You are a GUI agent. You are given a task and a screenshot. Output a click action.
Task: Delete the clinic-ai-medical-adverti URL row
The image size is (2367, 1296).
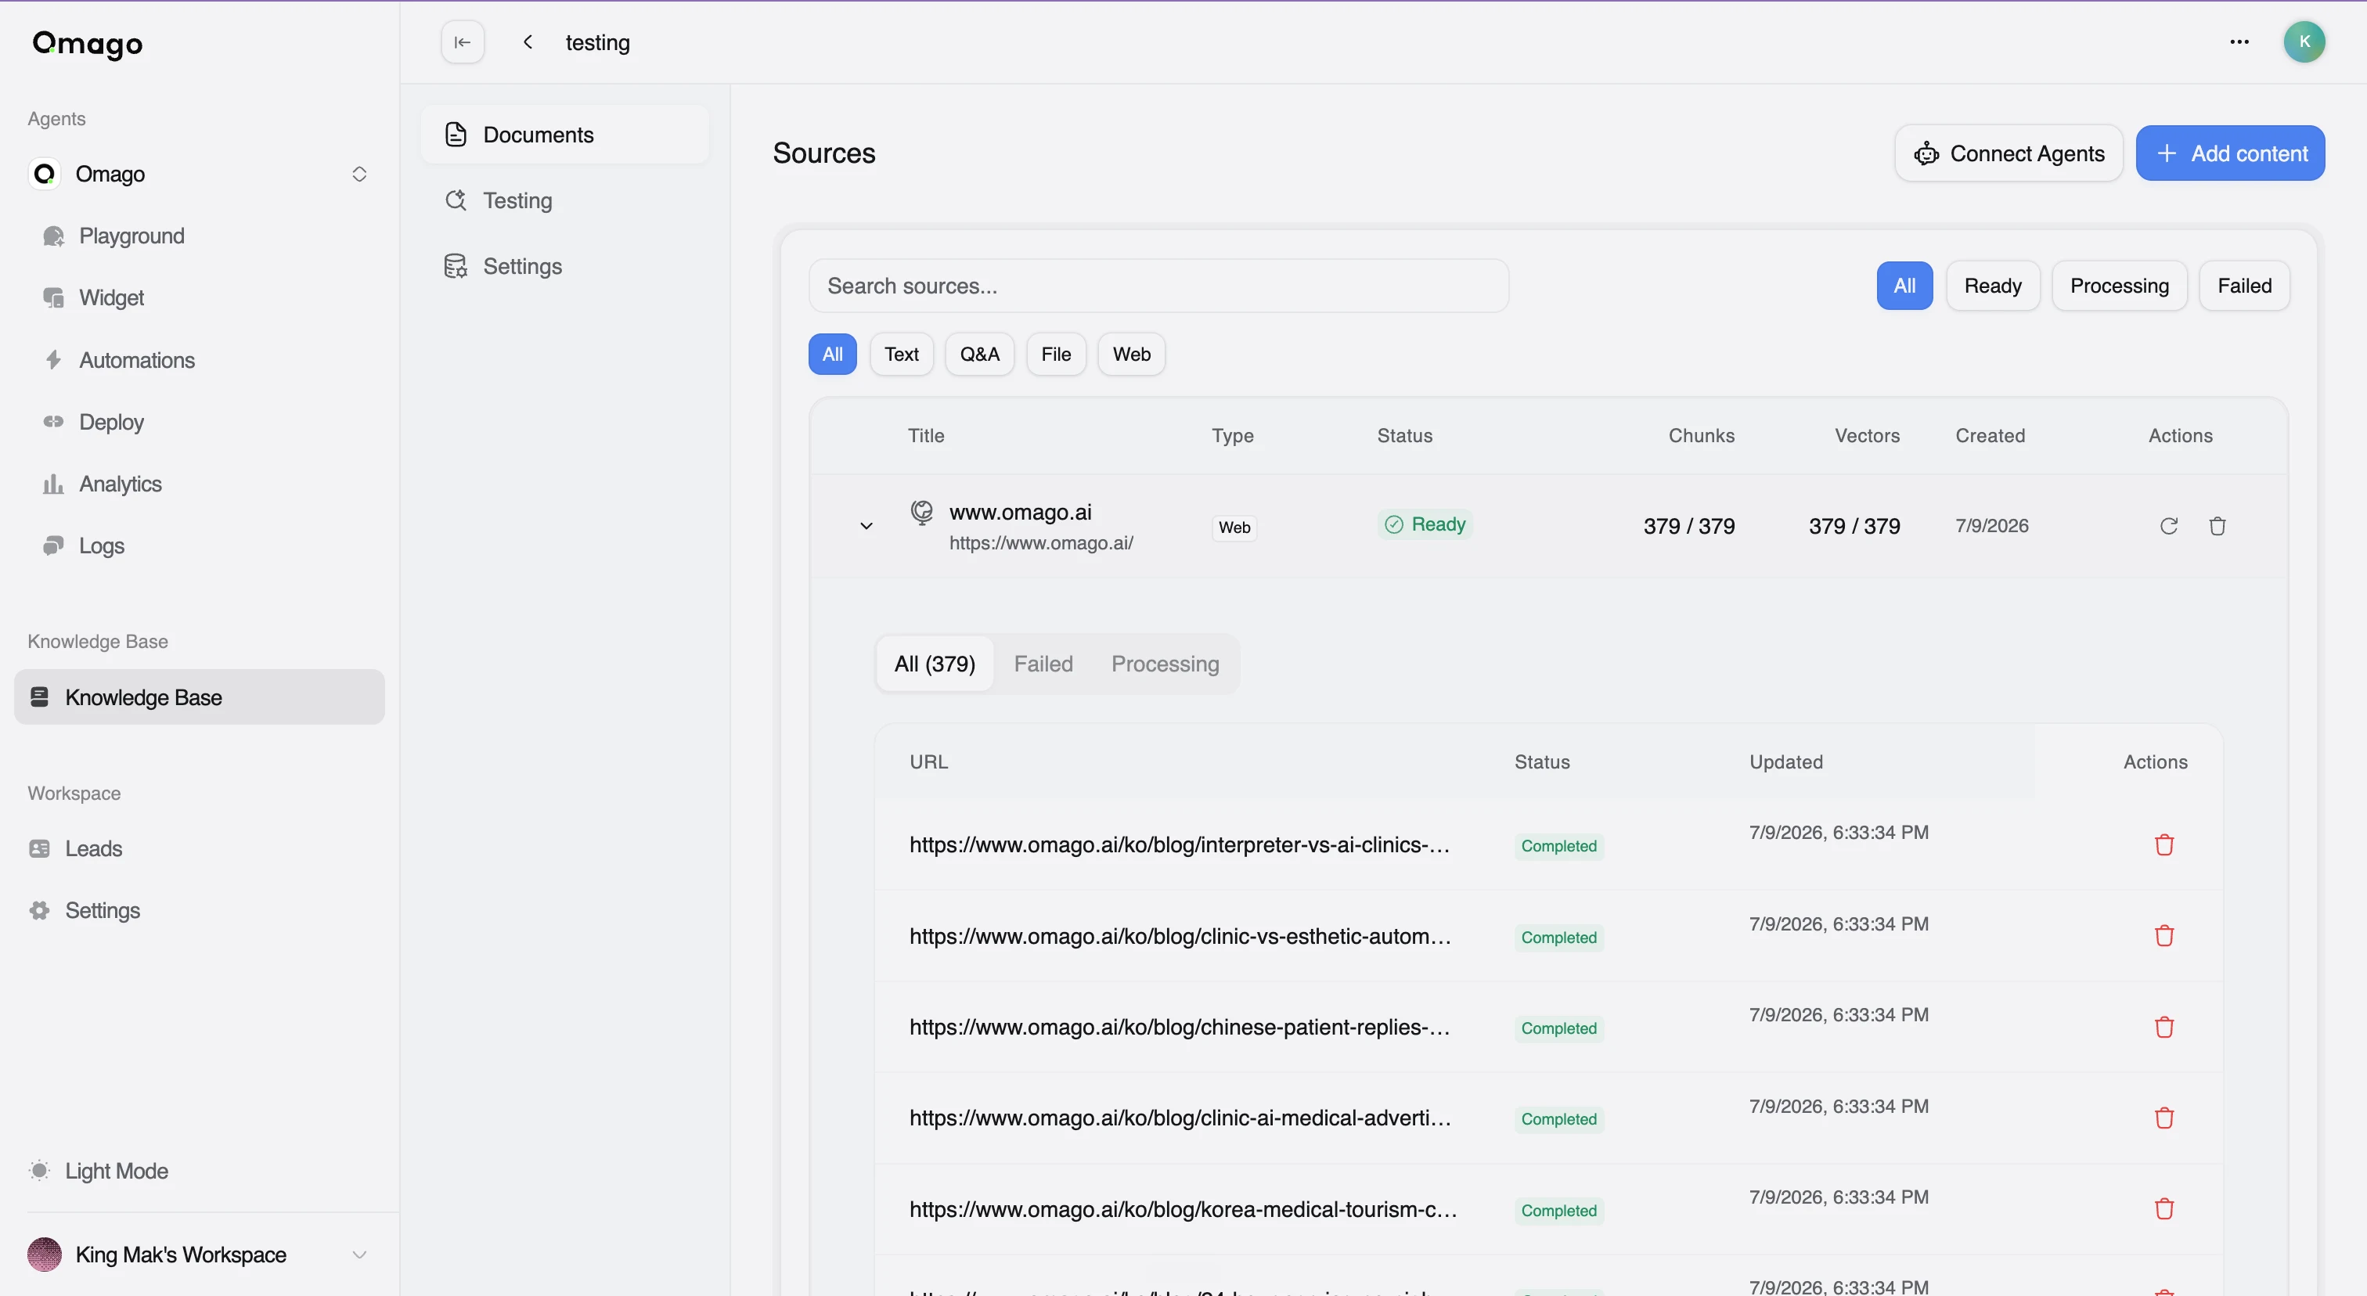(2164, 1118)
